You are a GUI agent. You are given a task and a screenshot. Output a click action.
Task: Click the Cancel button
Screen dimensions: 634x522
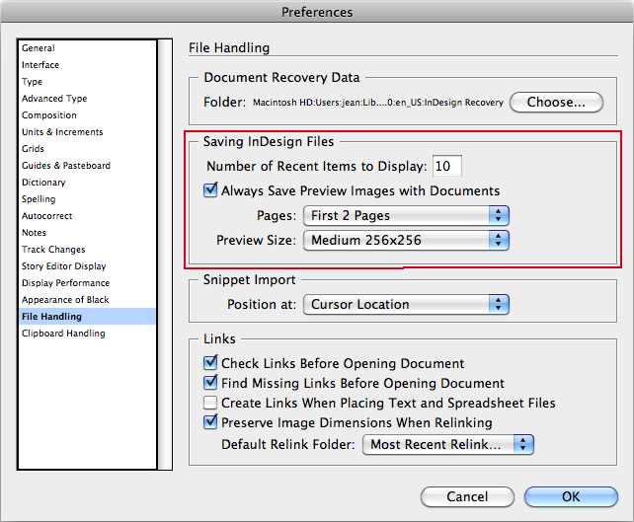467,496
